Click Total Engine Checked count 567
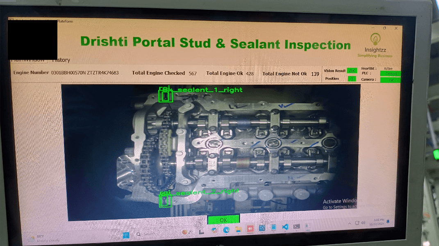Screen dimensions: 439x246 pos(193,73)
